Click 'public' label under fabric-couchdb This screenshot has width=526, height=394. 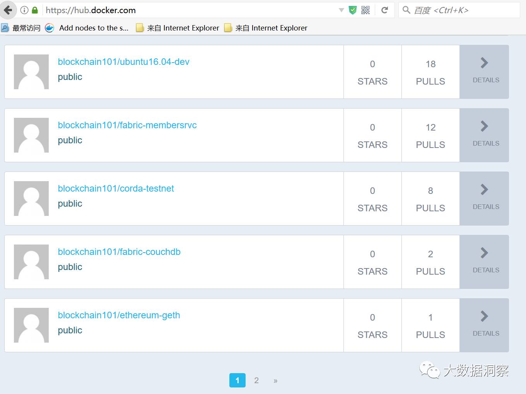click(x=70, y=267)
